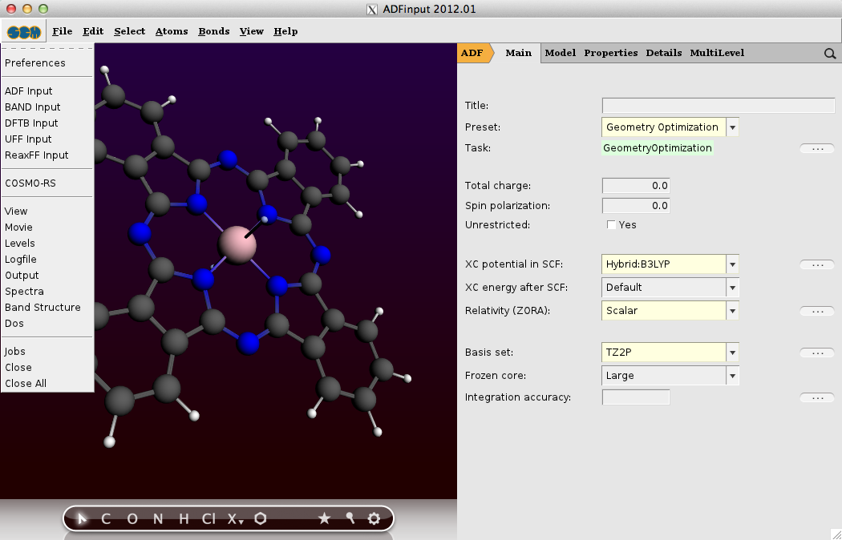Select the ring structure tool
This screenshot has height=540, width=842.
click(261, 518)
